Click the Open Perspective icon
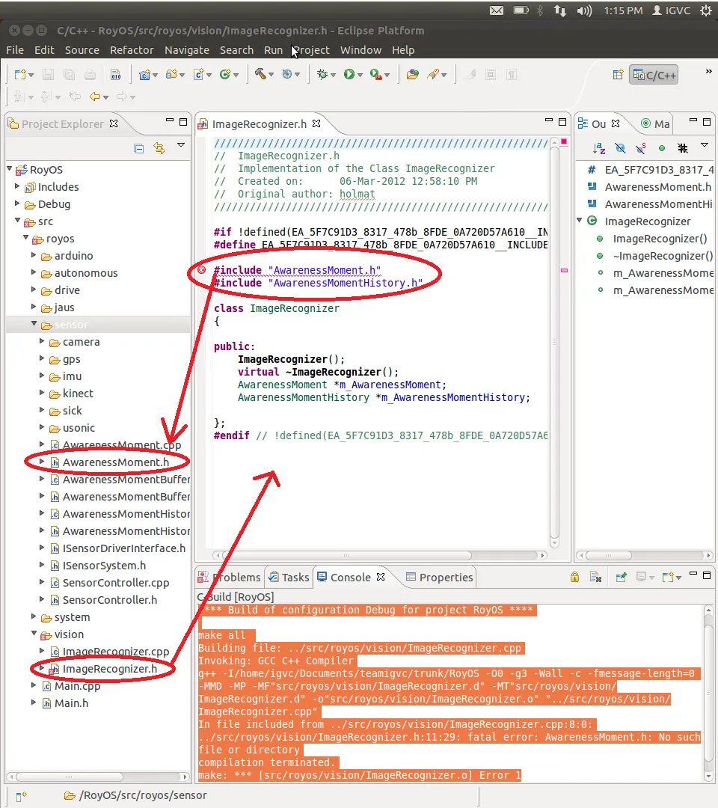 pos(618,75)
